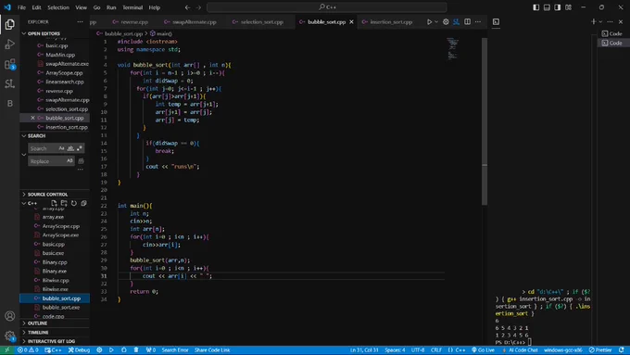This screenshot has height=355, width=630.
Task: Go back with navigation left arrow
Action: 188,7
